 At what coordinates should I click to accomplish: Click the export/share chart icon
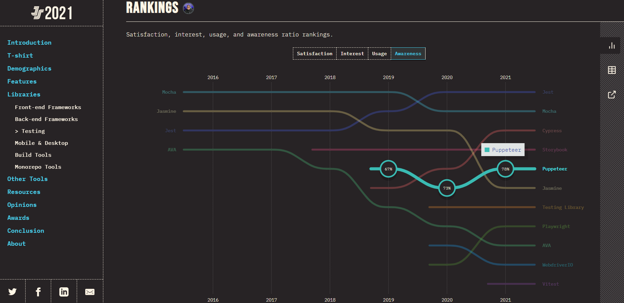pyautogui.click(x=612, y=94)
